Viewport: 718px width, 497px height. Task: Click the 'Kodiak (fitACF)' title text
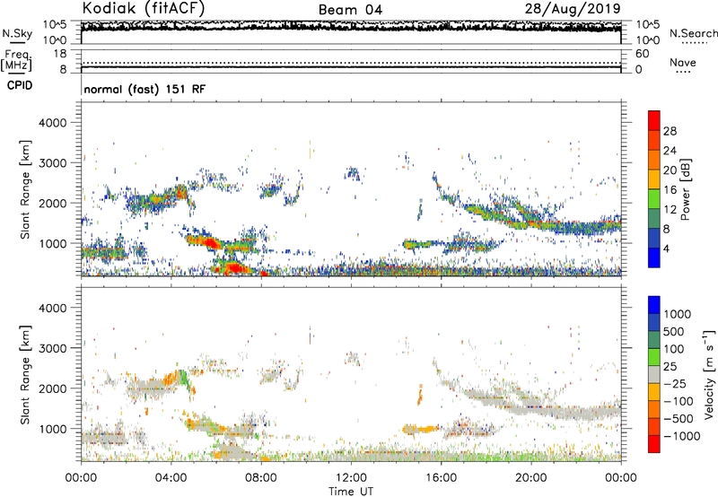[144, 9]
